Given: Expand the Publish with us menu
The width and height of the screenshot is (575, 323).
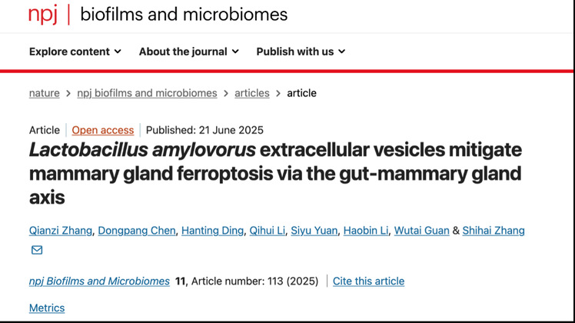Looking at the screenshot, I should pyautogui.click(x=301, y=52).
